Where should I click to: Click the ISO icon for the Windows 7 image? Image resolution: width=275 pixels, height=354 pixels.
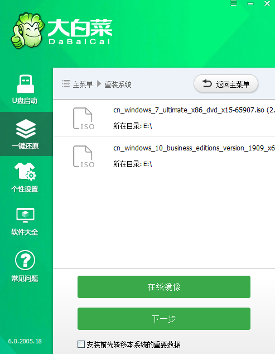tap(84, 119)
